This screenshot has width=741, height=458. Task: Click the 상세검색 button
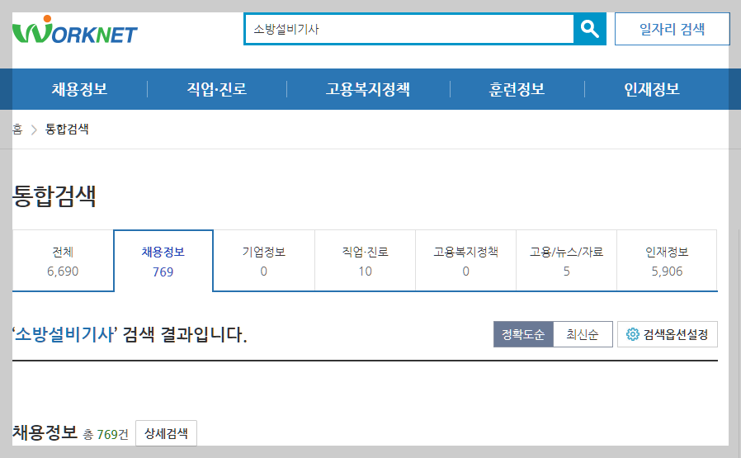(166, 433)
